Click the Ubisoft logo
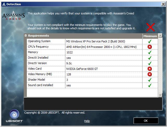 click(14, 116)
